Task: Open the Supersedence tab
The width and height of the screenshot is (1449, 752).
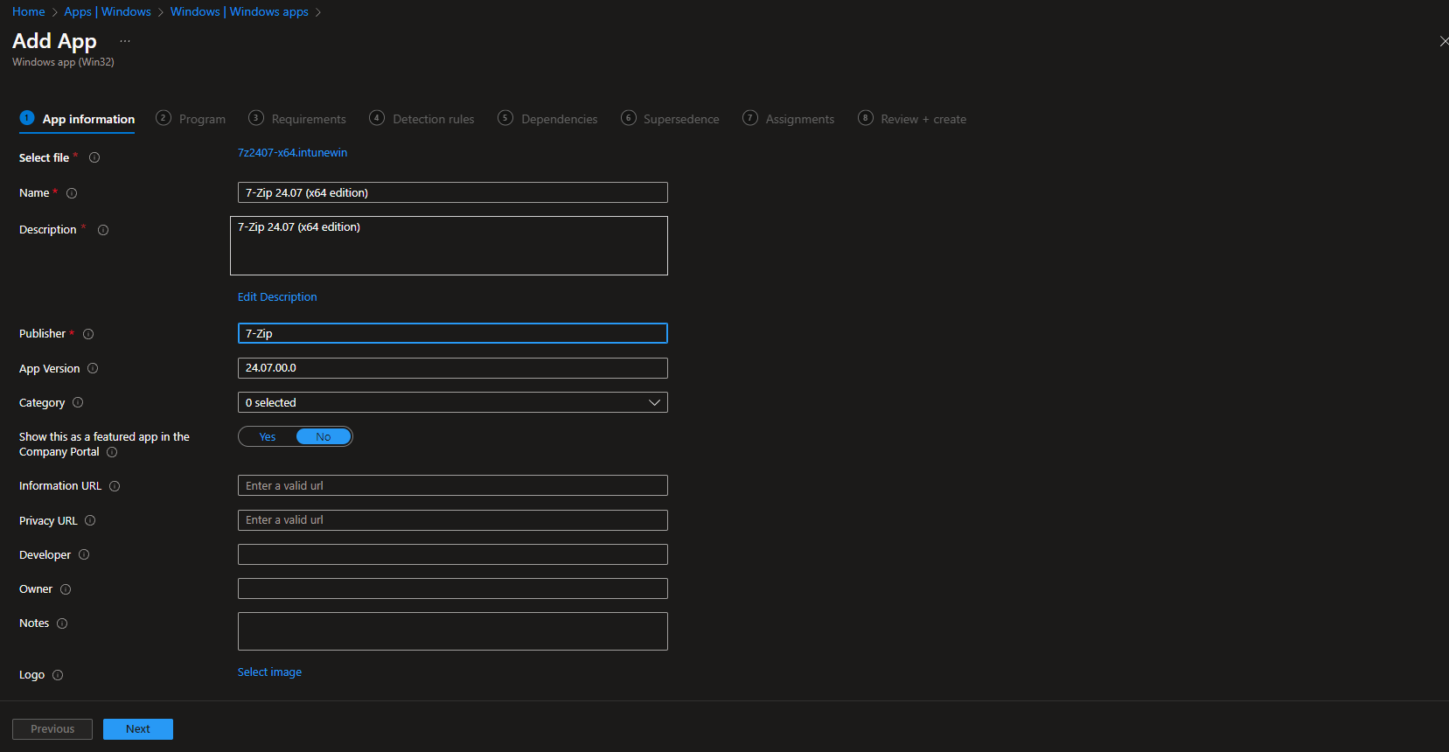Action: (670, 119)
